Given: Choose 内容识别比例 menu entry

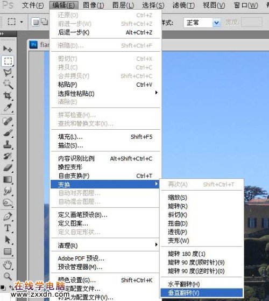Looking at the screenshot, I should pos(105,158).
